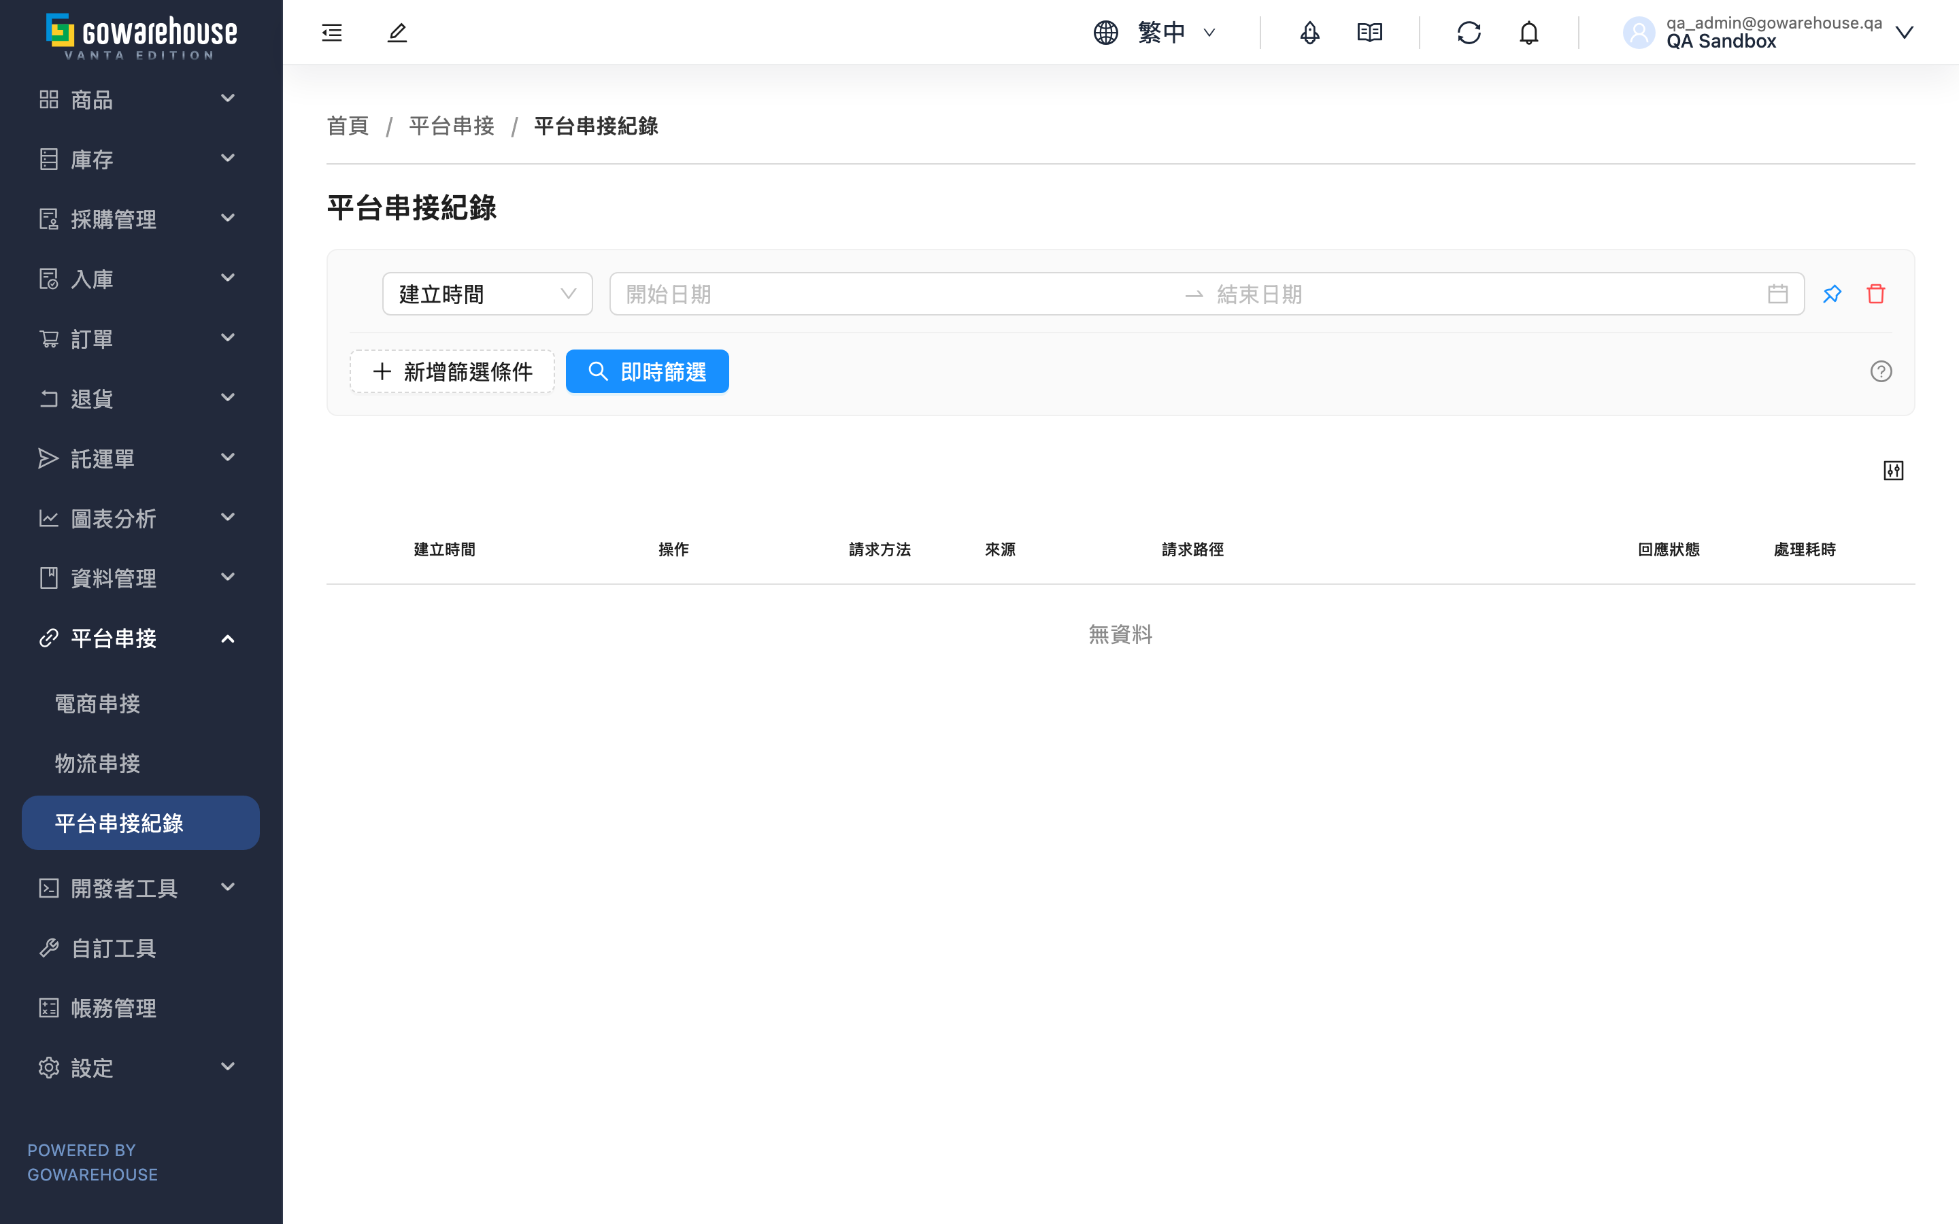The width and height of the screenshot is (1959, 1224).
Task: Collapse the sidebar with the menu fold icon
Action: 332,33
